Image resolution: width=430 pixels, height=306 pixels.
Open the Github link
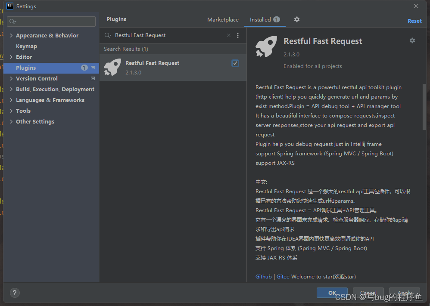[264, 276]
